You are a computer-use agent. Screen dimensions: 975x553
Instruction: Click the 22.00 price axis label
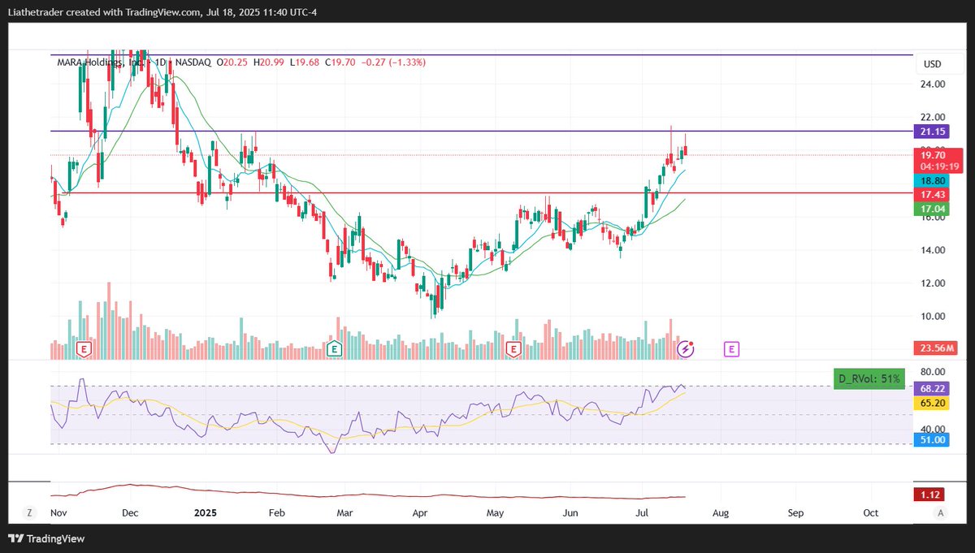click(933, 118)
